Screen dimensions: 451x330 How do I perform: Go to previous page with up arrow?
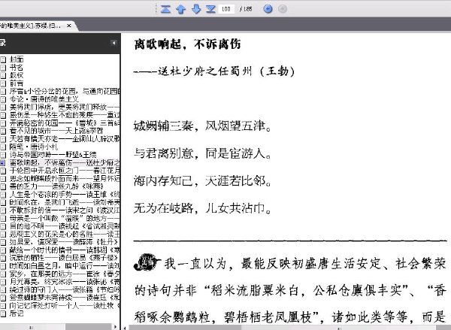(180, 9)
